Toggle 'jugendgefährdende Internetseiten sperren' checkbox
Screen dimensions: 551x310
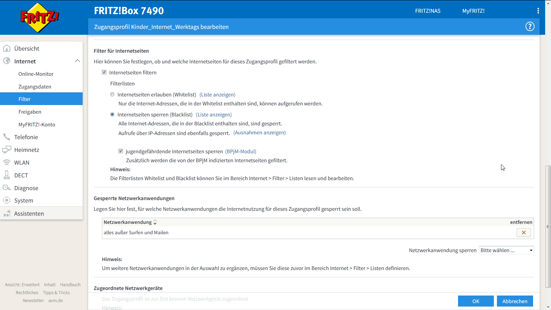point(121,151)
